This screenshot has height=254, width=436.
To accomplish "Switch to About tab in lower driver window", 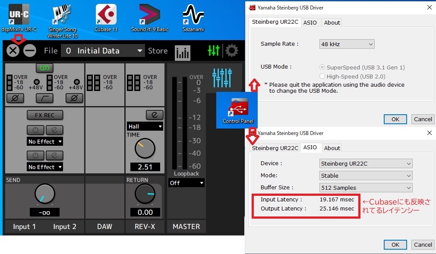I will tap(332, 148).
